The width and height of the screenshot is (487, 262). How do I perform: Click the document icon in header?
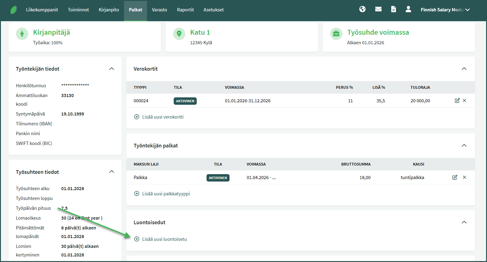click(393, 9)
